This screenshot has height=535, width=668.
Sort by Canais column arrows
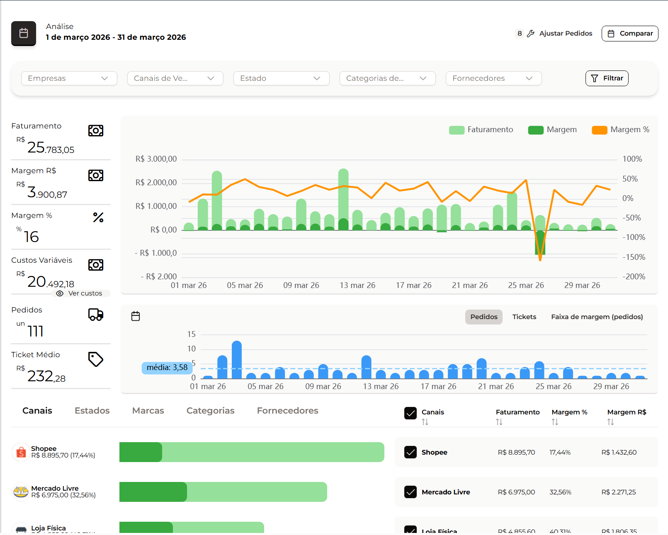pyautogui.click(x=425, y=422)
